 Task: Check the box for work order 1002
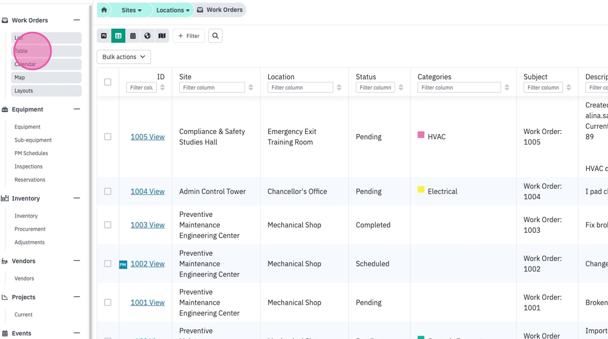[x=108, y=264]
